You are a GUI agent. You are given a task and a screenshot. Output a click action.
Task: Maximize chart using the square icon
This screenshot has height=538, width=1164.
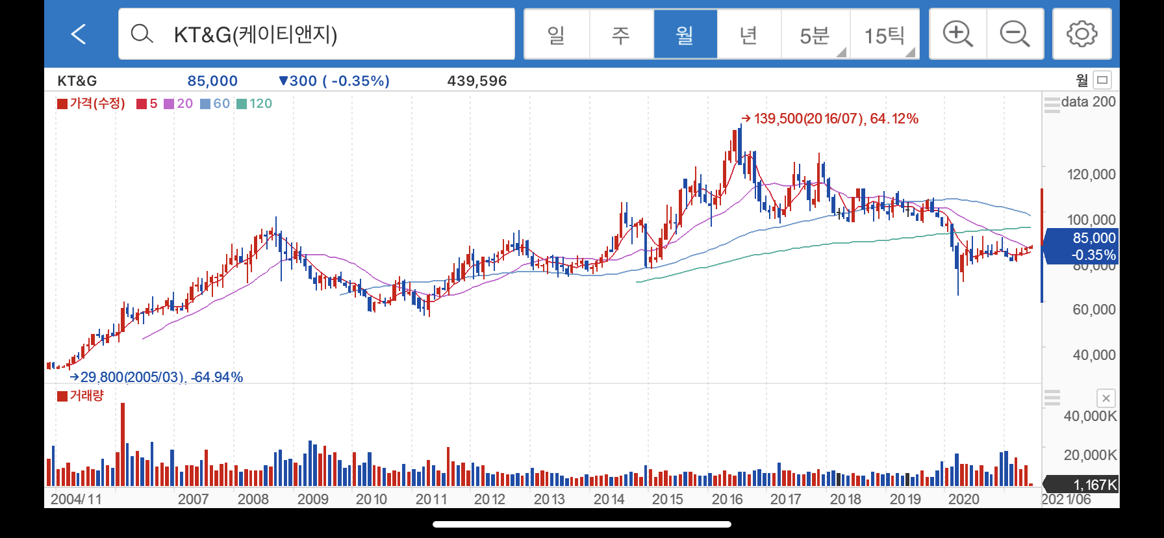tap(1102, 80)
